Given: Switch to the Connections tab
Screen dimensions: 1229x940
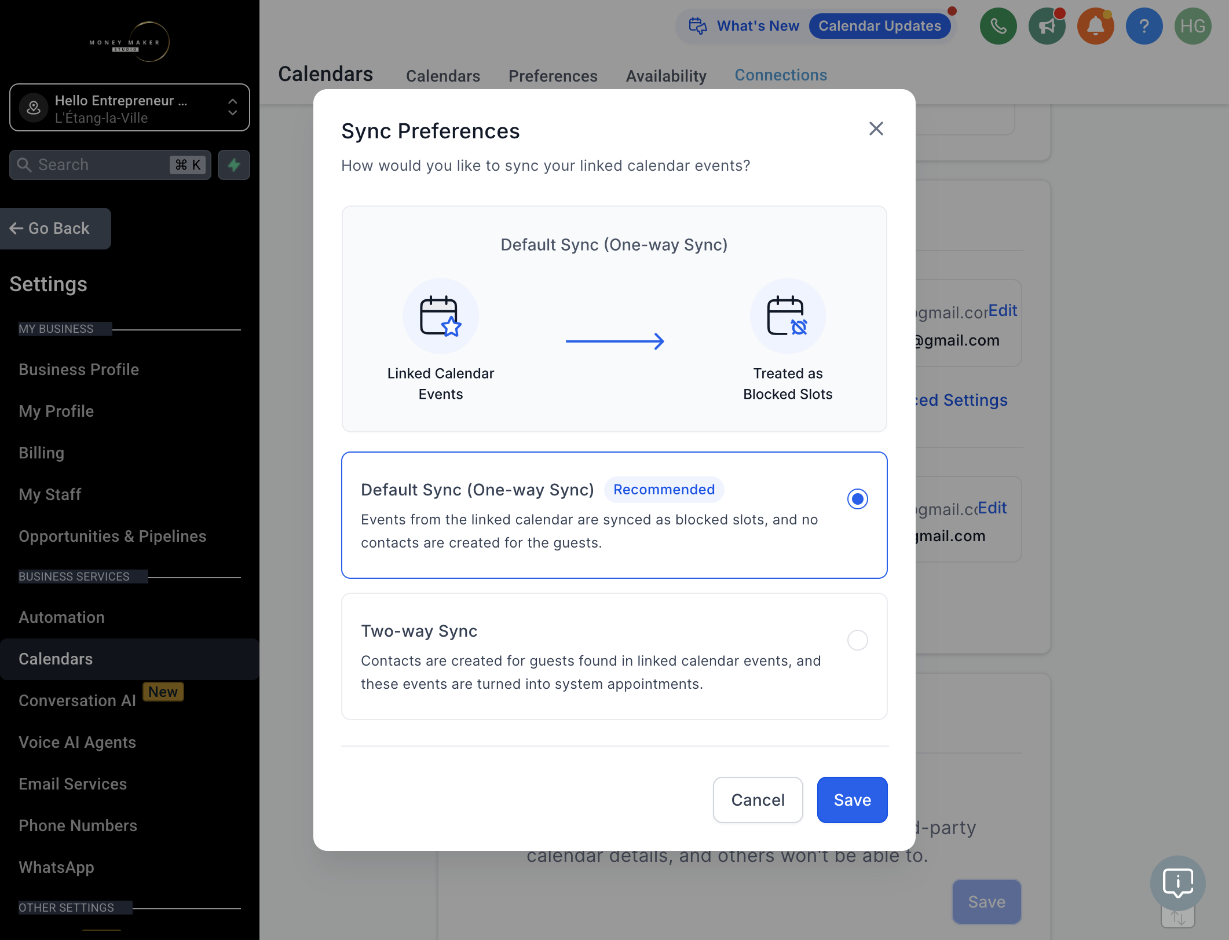Looking at the screenshot, I should tap(781, 75).
